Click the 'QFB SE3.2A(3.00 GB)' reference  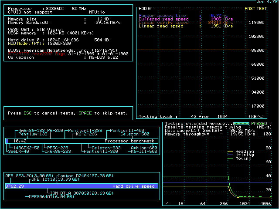(29, 176)
